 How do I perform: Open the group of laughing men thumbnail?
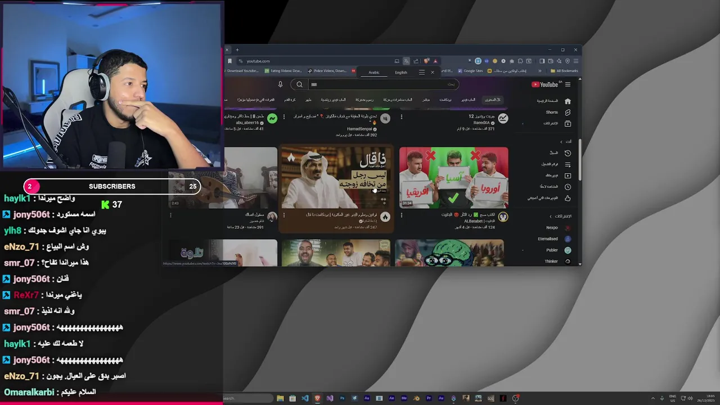[x=336, y=253]
